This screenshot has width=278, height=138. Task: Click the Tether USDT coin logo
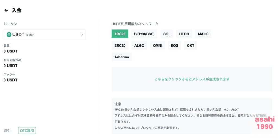click(9, 35)
